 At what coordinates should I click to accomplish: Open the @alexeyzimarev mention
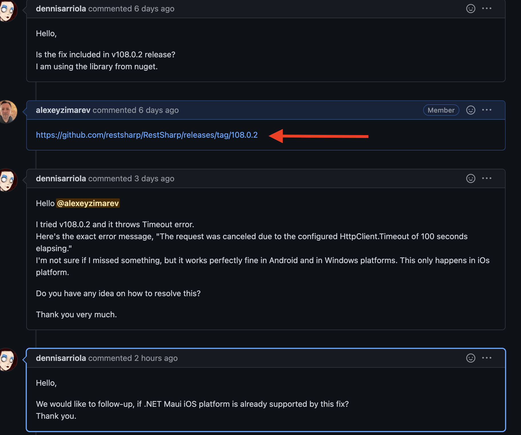click(x=88, y=203)
